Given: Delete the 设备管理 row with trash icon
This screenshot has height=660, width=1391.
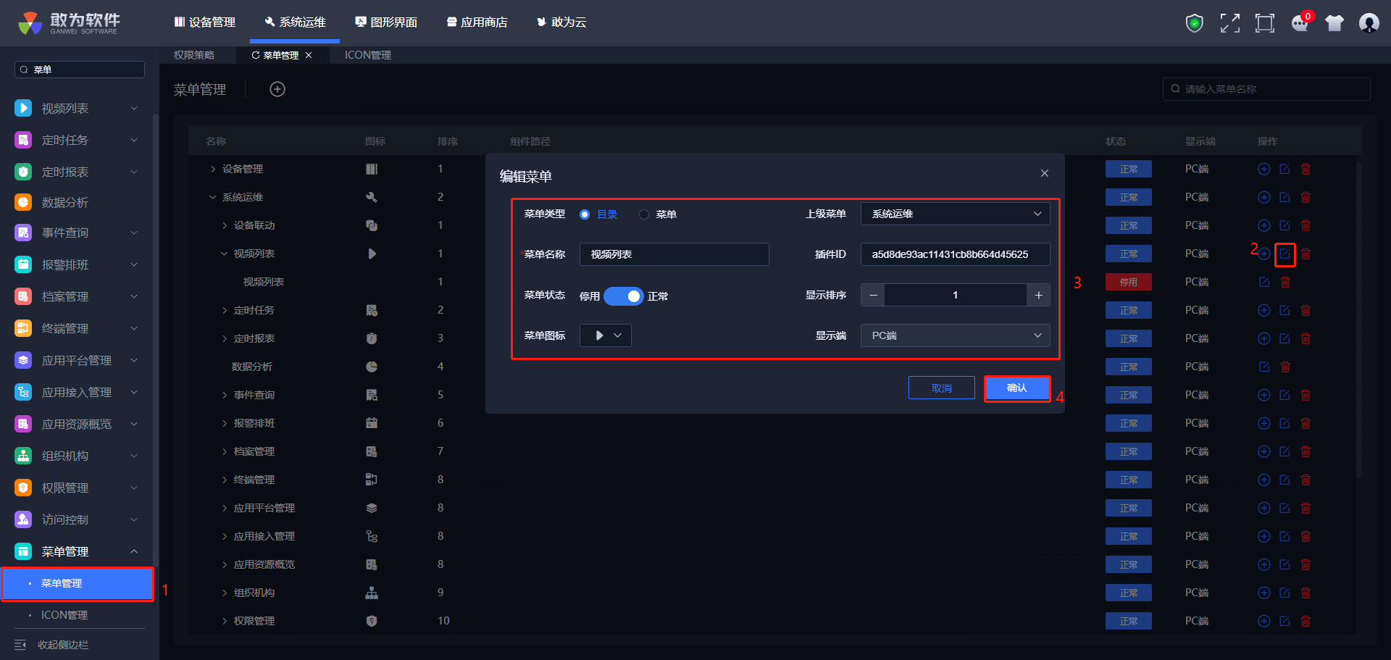Looking at the screenshot, I should [x=1306, y=169].
